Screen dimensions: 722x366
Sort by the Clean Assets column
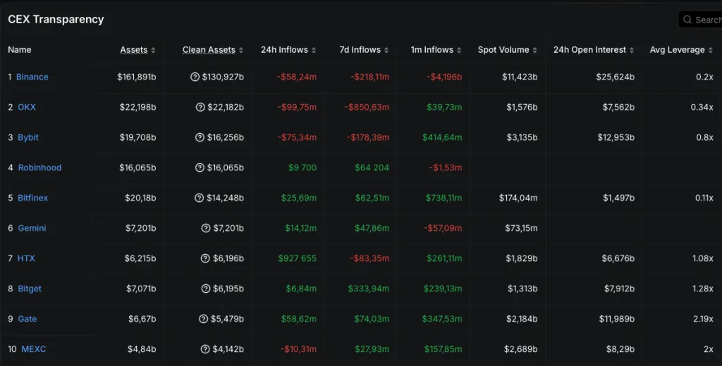pyautogui.click(x=212, y=50)
